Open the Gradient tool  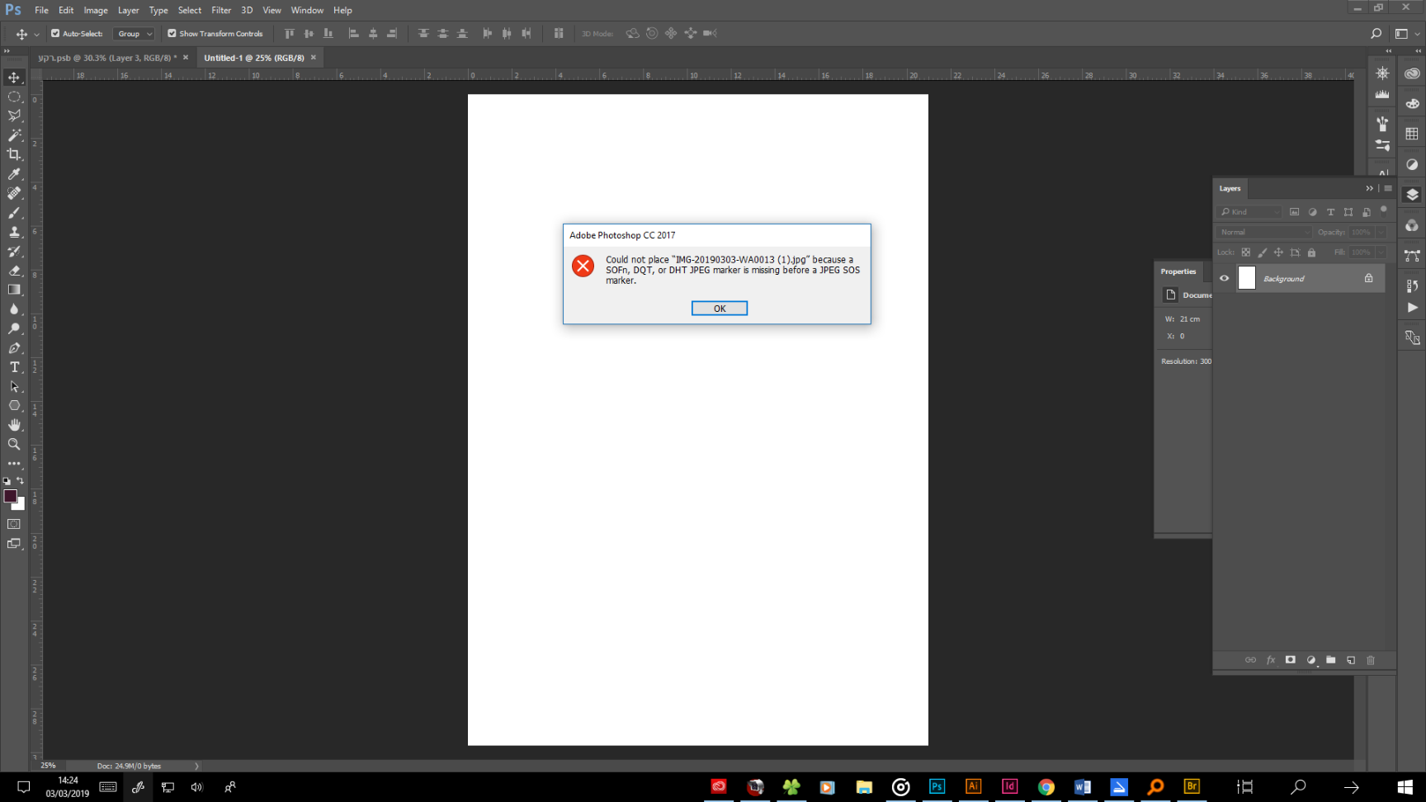pos(14,289)
